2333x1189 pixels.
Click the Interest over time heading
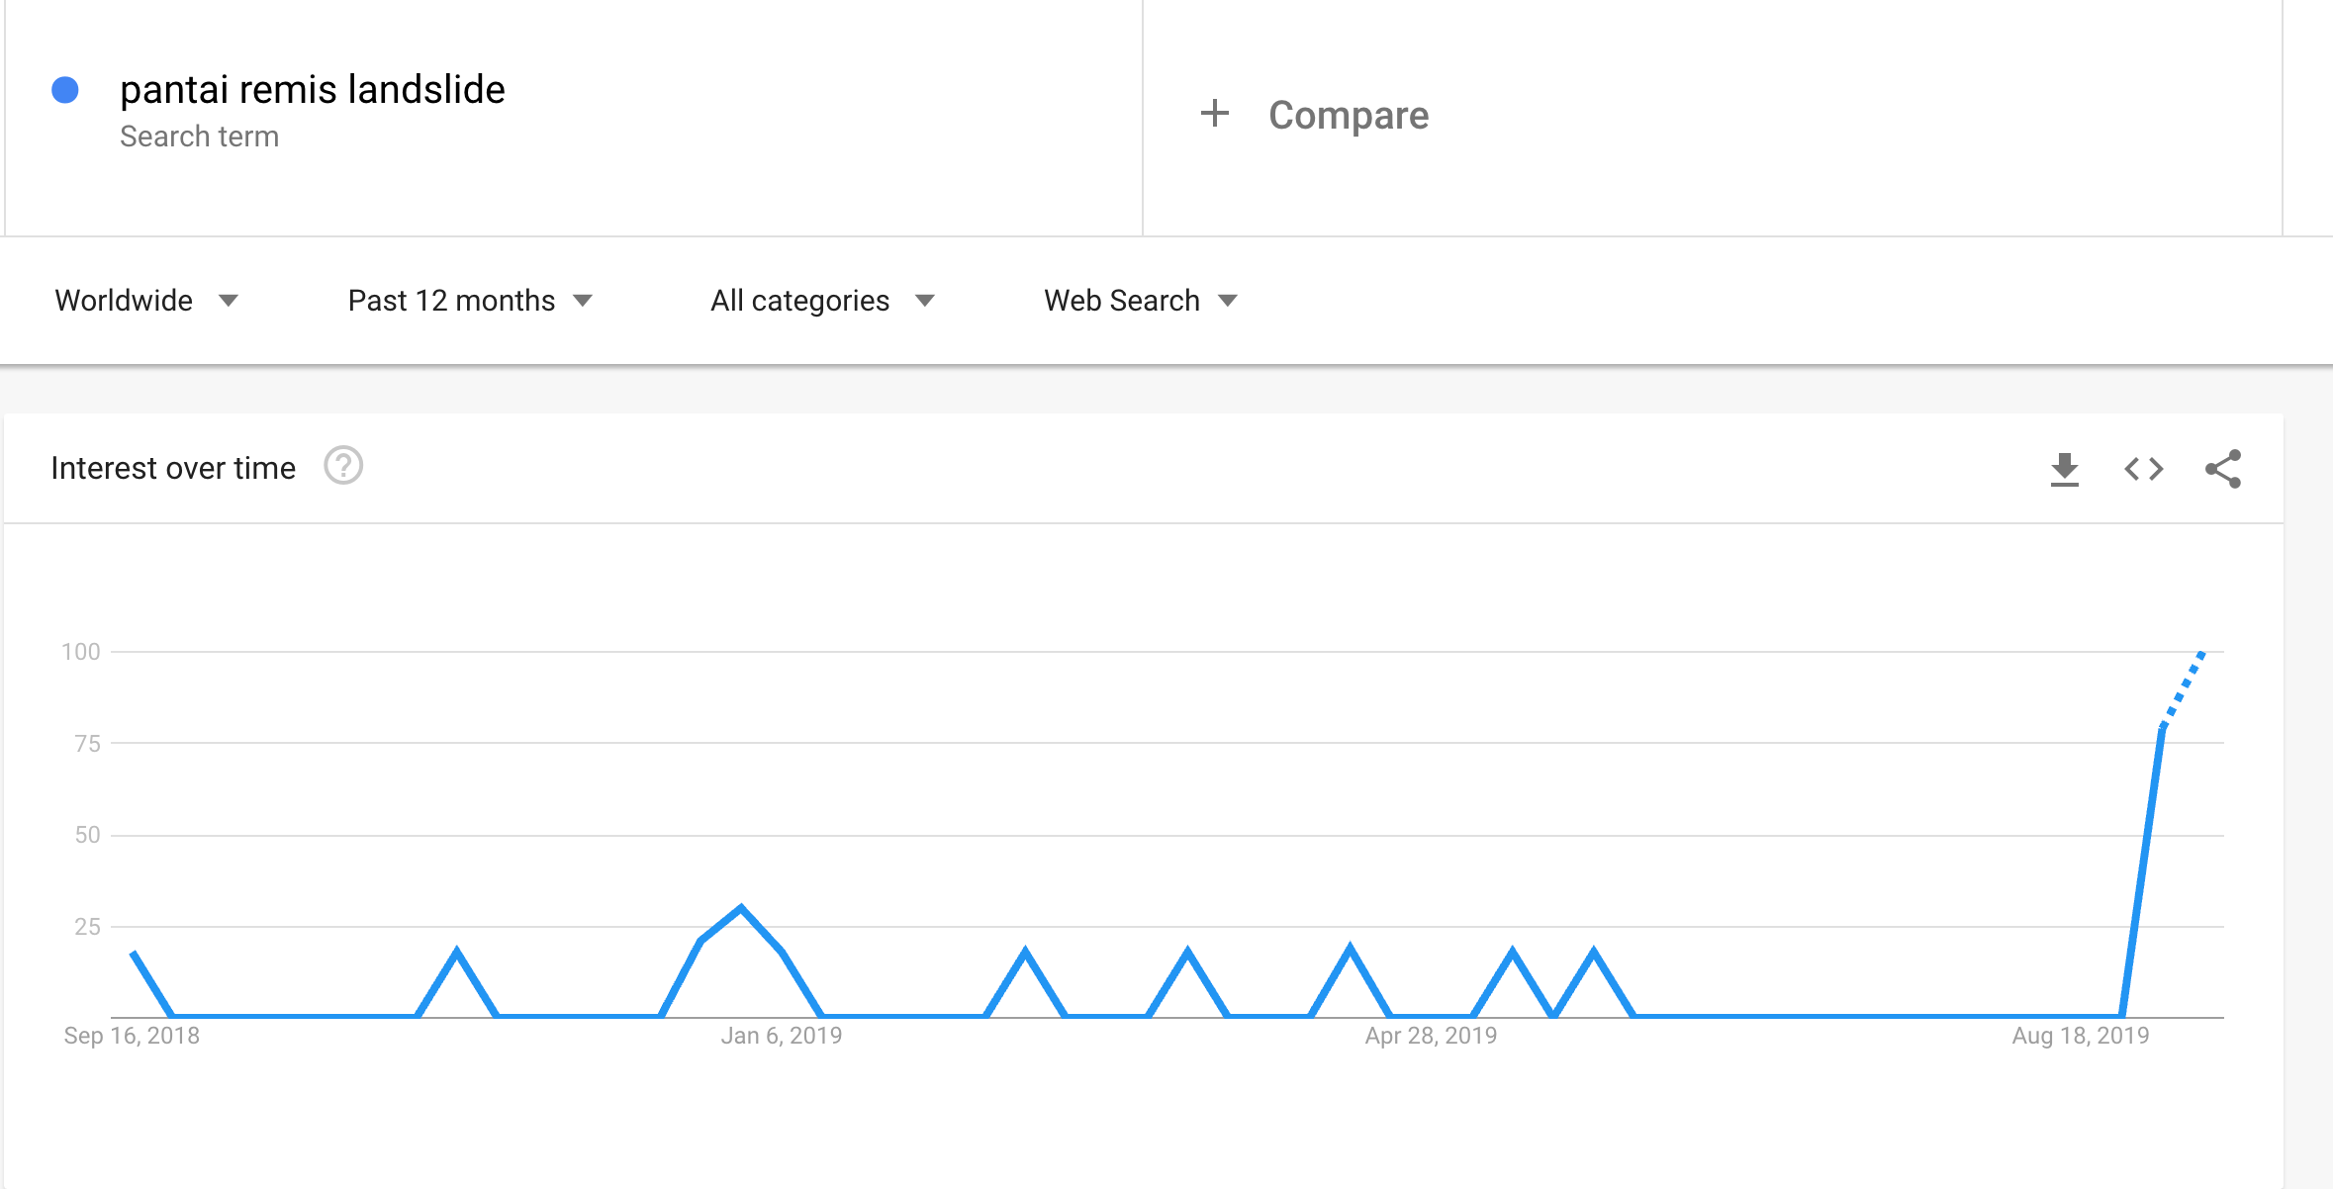(173, 468)
